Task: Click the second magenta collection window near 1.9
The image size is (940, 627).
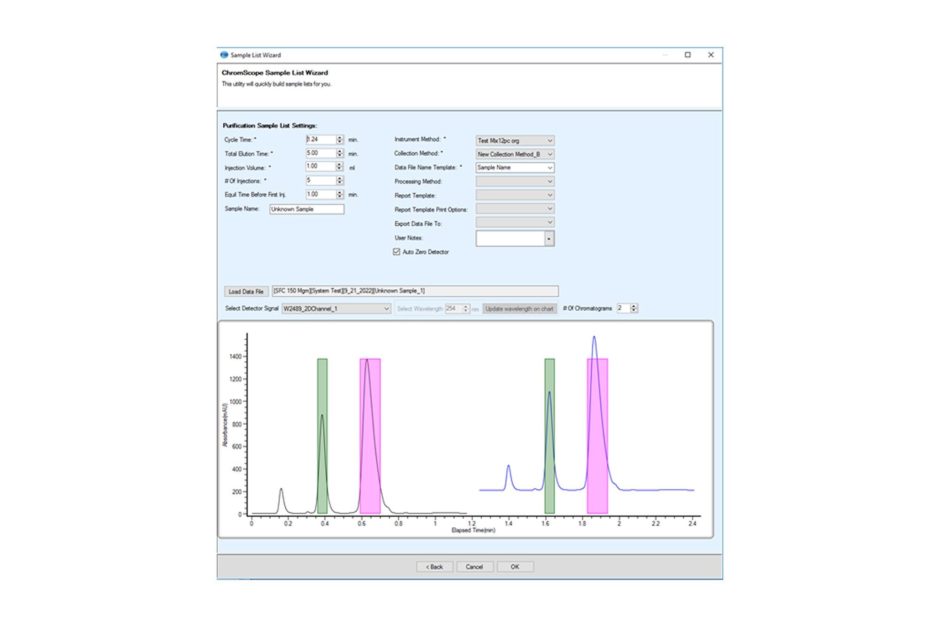Action: [x=597, y=436]
